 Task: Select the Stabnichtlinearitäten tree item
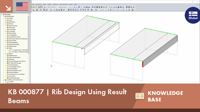tap(14, 58)
